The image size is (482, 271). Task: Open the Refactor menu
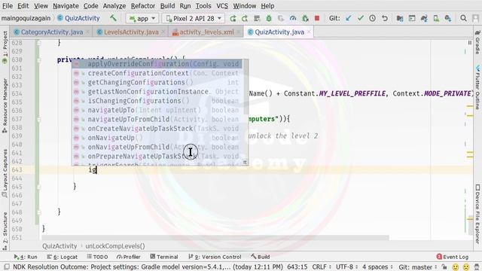point(143,6)
